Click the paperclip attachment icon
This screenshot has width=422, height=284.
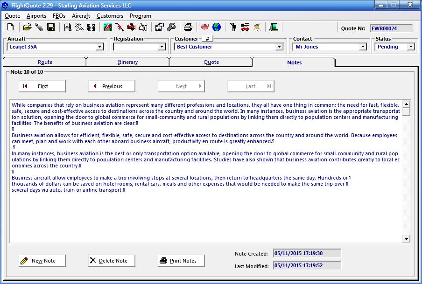click(39, 28)
